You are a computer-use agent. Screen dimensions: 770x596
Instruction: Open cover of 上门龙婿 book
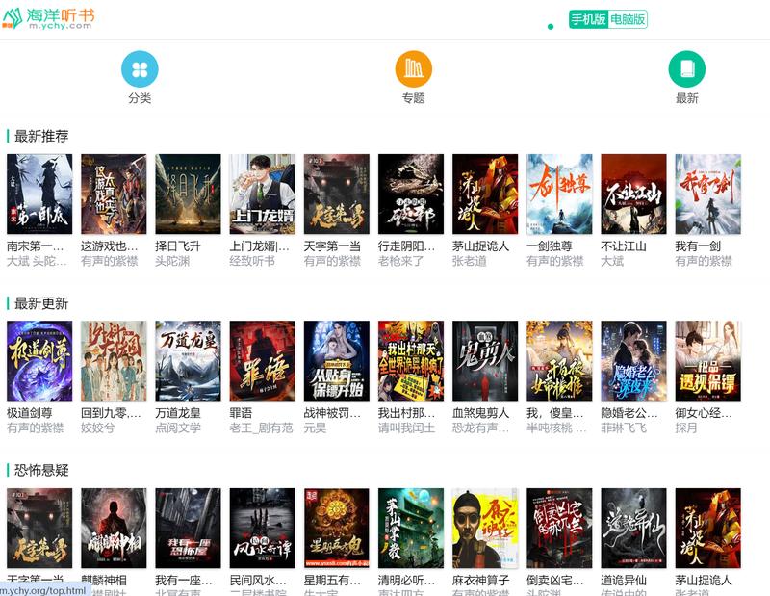(262, 194)
